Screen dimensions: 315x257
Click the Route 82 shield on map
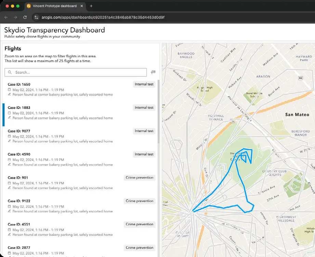click(301, 78)
